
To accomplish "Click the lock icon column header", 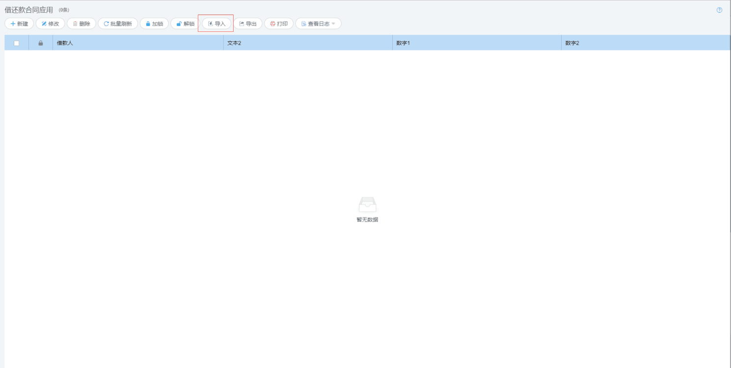I will tap(41, 43).
